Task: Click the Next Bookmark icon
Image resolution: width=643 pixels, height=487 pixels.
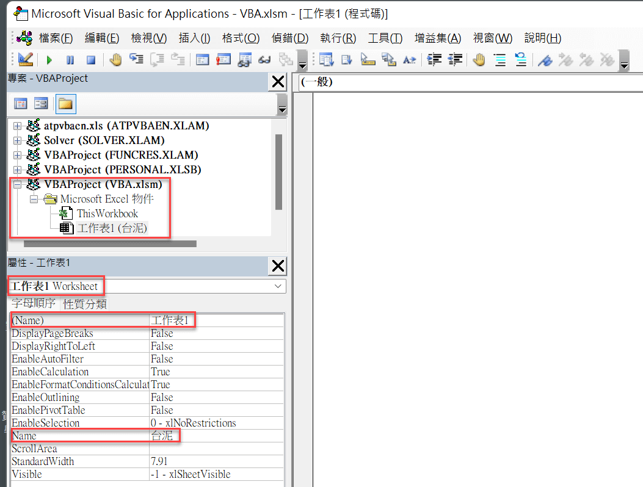Action: (566, 60)
